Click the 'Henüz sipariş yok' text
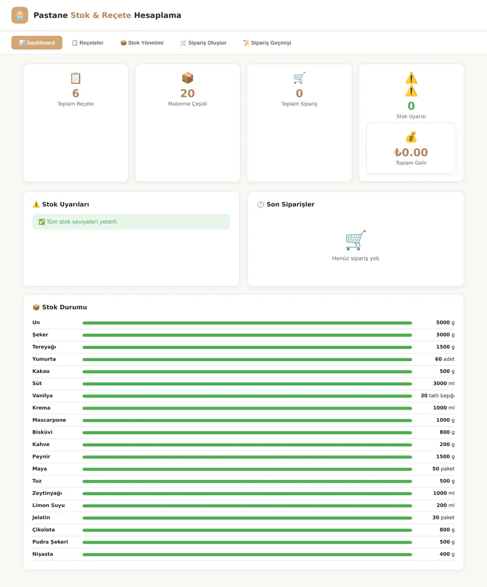The height and width of the screenshot is (587, 487). (x=356, y=258)
